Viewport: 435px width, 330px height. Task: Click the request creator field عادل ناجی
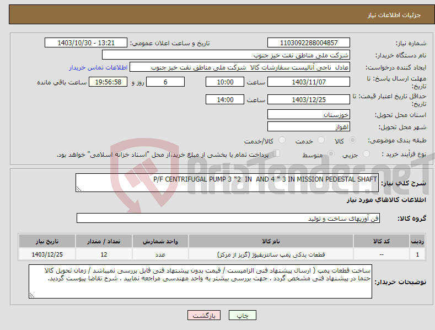(240, 67)
